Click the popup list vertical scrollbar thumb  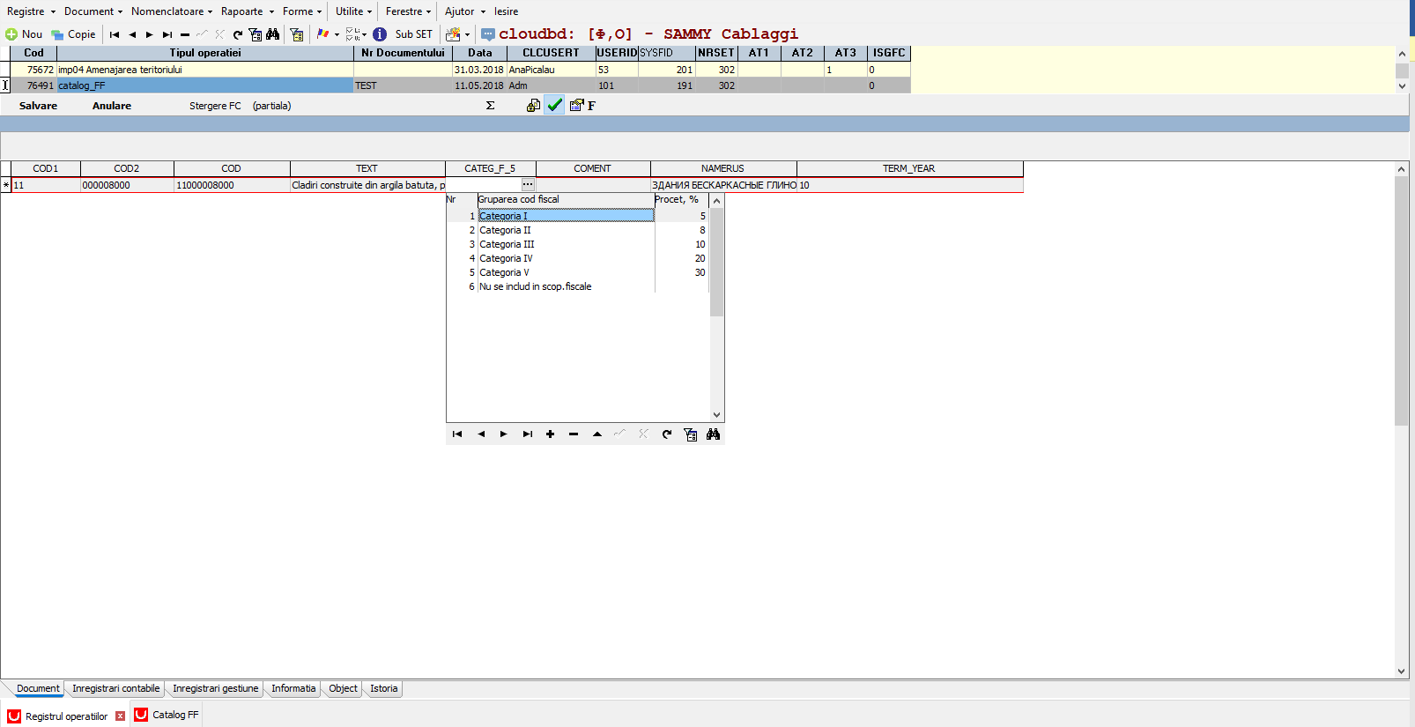716,263
